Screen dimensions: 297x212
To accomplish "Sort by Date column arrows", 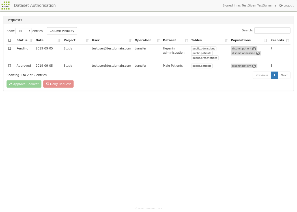I will coord(59,40).
